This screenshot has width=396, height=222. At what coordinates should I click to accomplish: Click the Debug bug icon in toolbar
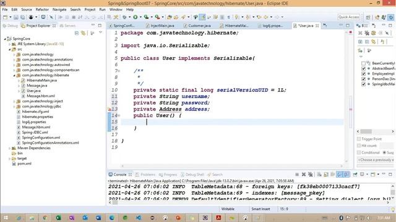(x=124, y=17)
